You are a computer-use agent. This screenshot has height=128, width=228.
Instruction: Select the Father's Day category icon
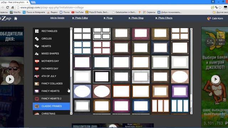[x=37, y=69]
